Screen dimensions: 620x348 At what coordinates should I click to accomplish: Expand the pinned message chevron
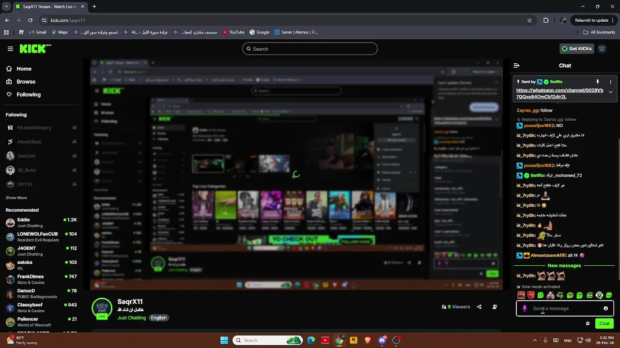click(610, 92)
